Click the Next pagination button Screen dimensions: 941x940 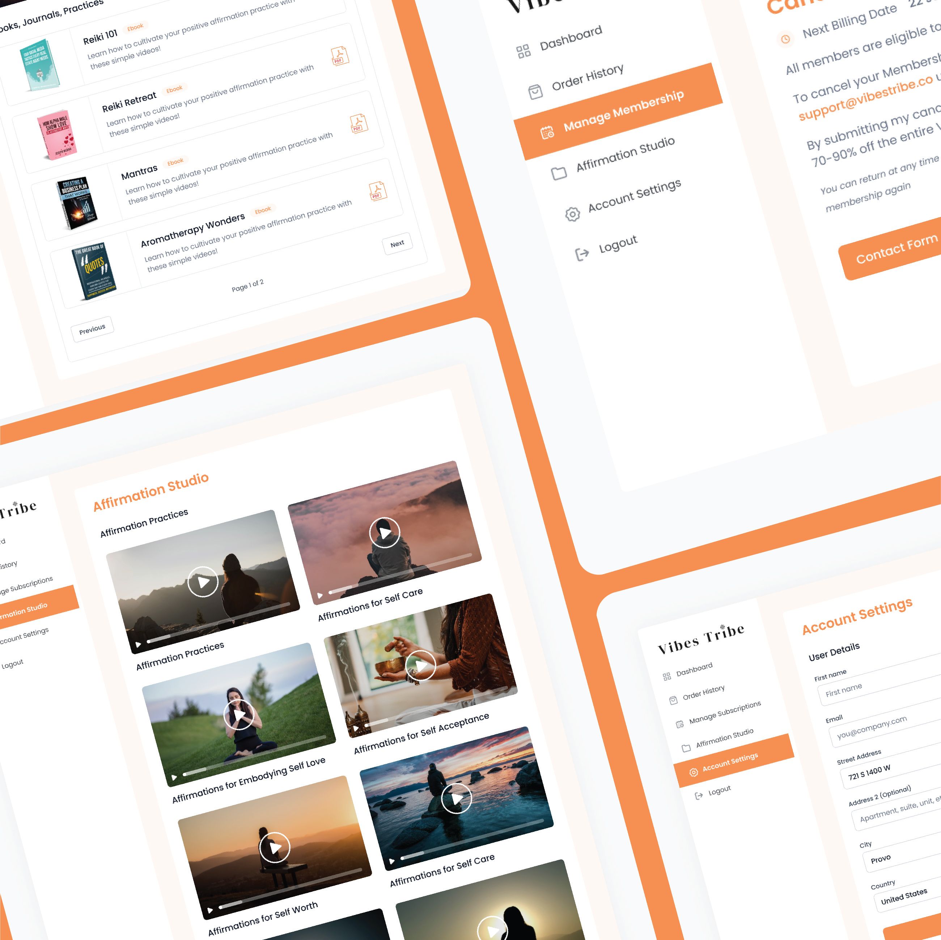(397, 243)
